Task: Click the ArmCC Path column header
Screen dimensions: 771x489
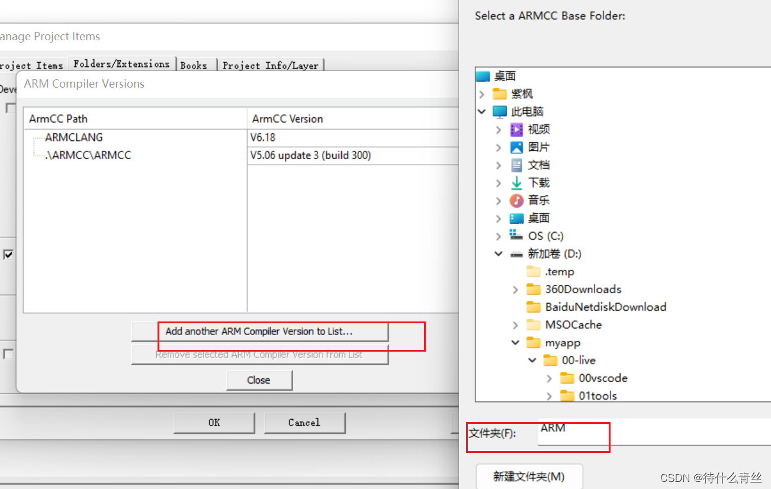Action: coord(135,118)
